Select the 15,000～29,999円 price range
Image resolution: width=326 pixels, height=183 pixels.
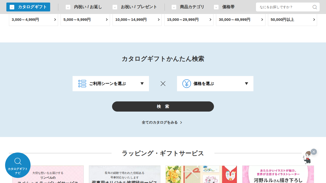tap(189, 20)
